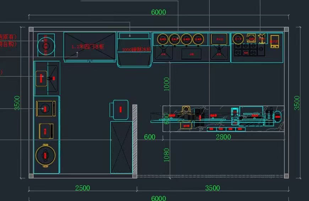This screenshot has height=201, width=309.
Task: Select the vertical "1000" dimension text
Action: point(167,84)
